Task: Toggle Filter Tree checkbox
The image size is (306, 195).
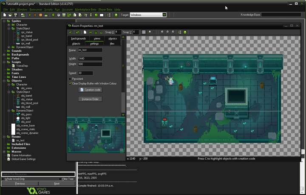Action: [60, 179]
